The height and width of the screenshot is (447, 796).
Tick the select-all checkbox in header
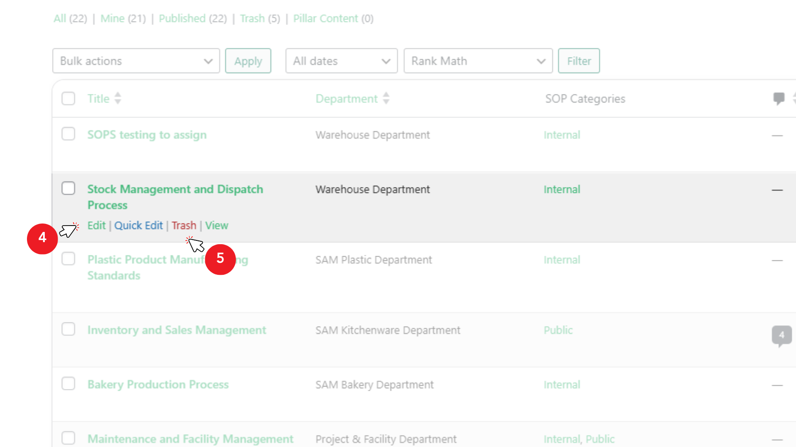pos(68,99)
